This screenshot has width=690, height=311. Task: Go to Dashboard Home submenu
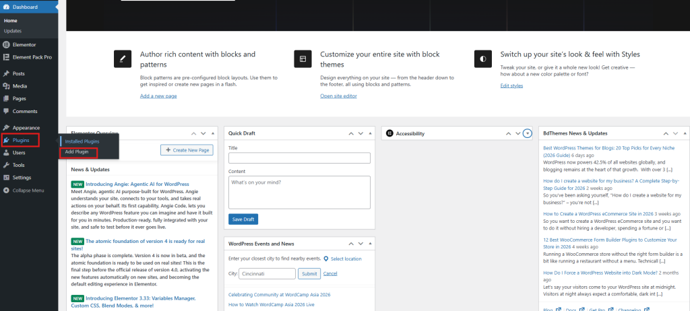tap(11, 21)
